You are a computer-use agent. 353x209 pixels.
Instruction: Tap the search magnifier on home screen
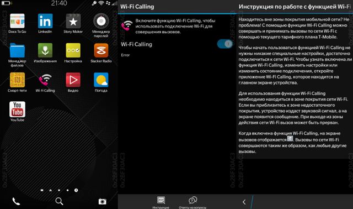point(59,201)
